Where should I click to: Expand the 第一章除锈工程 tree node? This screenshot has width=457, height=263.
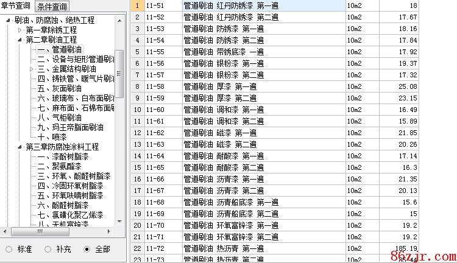19,30
